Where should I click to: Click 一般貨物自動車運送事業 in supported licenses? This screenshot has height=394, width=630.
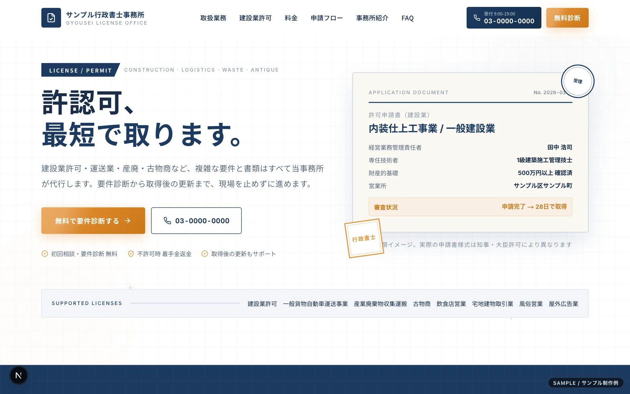(315, 304)
